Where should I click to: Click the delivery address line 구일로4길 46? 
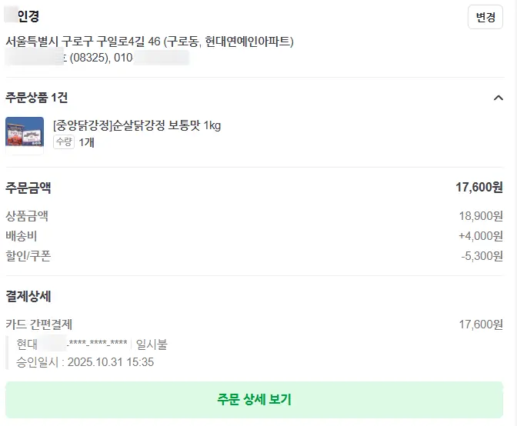pyautogui.click(x=149, y=41)
